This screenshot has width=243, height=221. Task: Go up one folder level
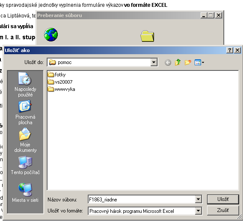tap(178, 62)
